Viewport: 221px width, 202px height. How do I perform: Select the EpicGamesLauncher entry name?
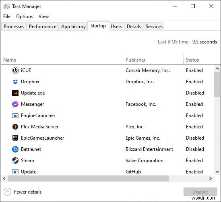point(42,138)
